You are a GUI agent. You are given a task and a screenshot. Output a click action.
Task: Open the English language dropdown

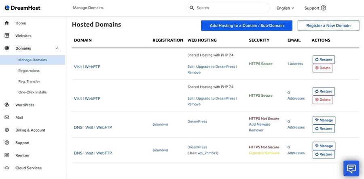(285, 8)
